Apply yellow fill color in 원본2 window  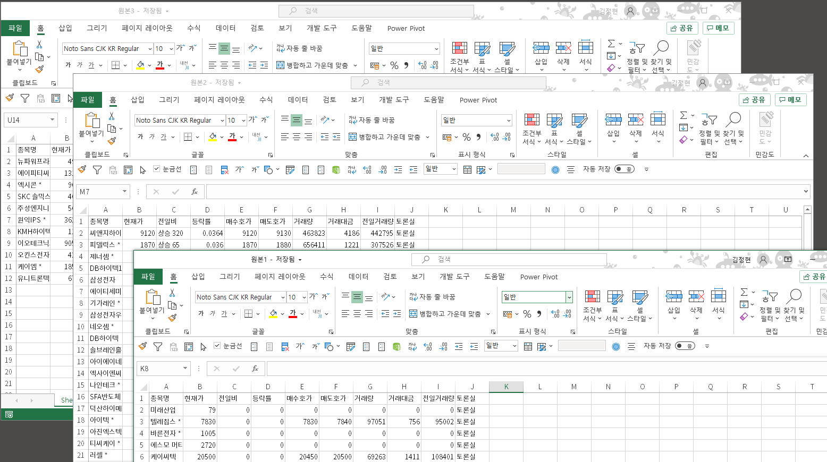point(213,137)
